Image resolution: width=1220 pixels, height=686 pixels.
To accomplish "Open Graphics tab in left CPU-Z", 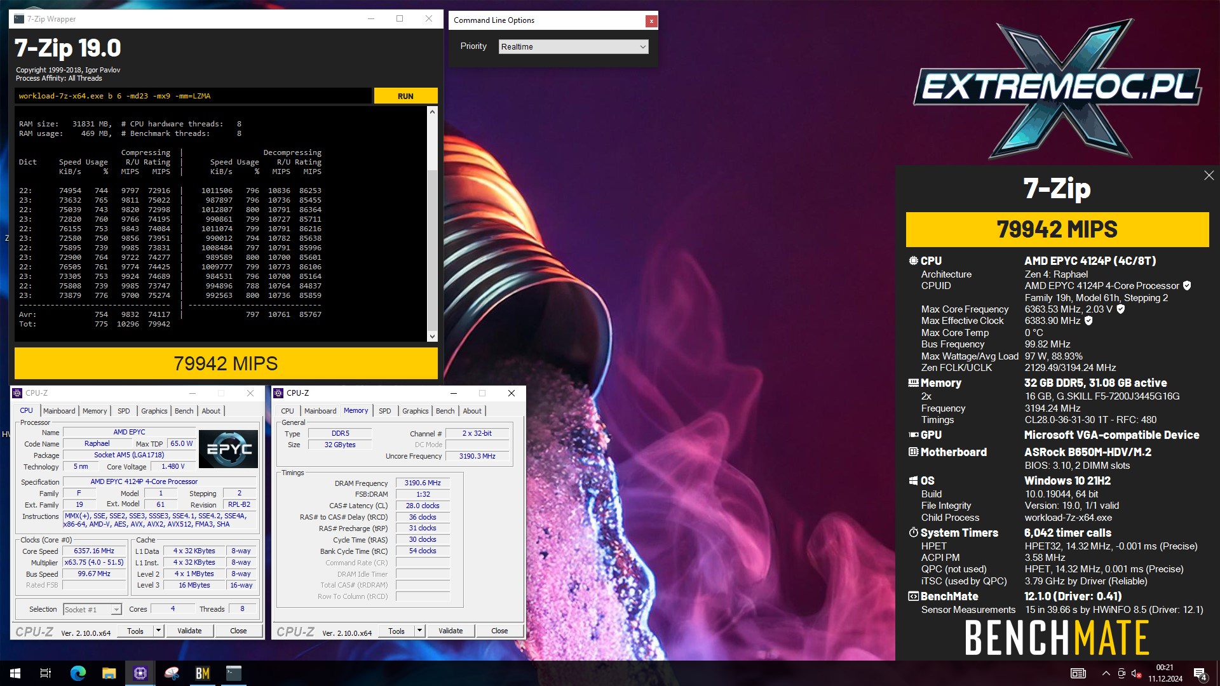I will click(x=154, y=411).
